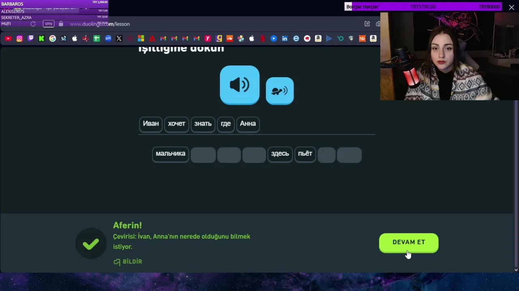Open the blue play-button bookmark
This screenshot has height=291, width=519.
(274, 38)
